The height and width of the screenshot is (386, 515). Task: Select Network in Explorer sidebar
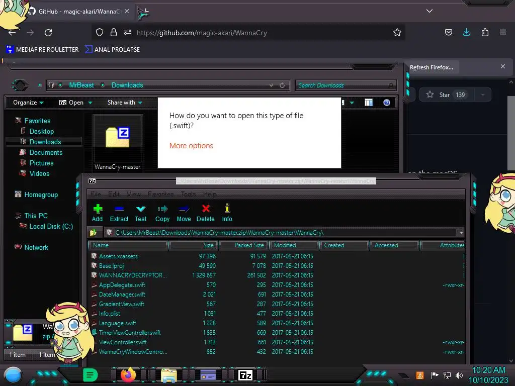[36, 247]
